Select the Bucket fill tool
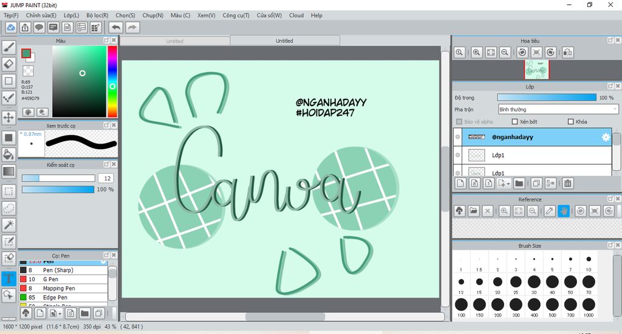This screenshot has height=334, width=622. click(x=9, y=155)
